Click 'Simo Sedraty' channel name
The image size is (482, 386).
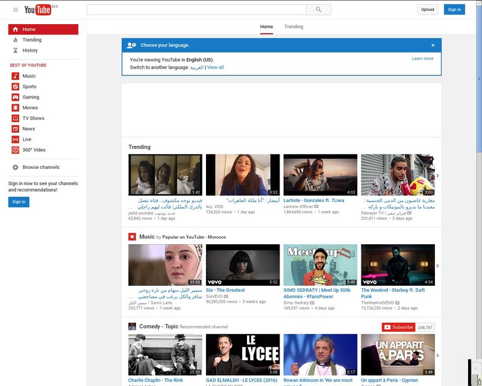(296, 303)
